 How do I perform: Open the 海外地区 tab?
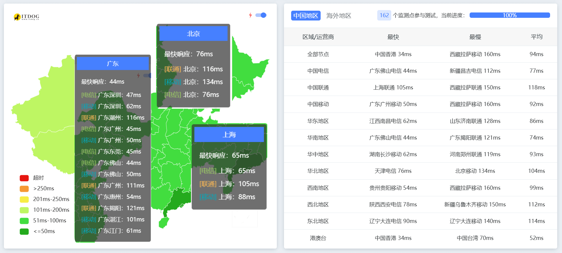pyautogui.click(x=339, y=15)
